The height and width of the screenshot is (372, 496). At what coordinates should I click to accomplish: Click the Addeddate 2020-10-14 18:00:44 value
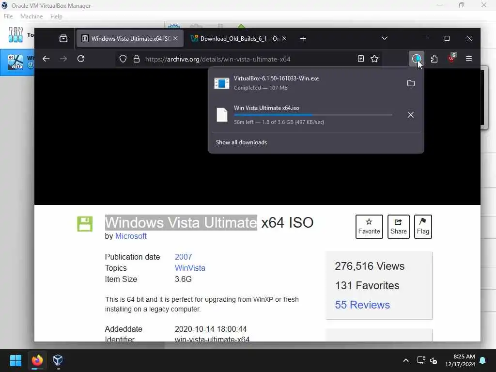(x=211, y=329)
